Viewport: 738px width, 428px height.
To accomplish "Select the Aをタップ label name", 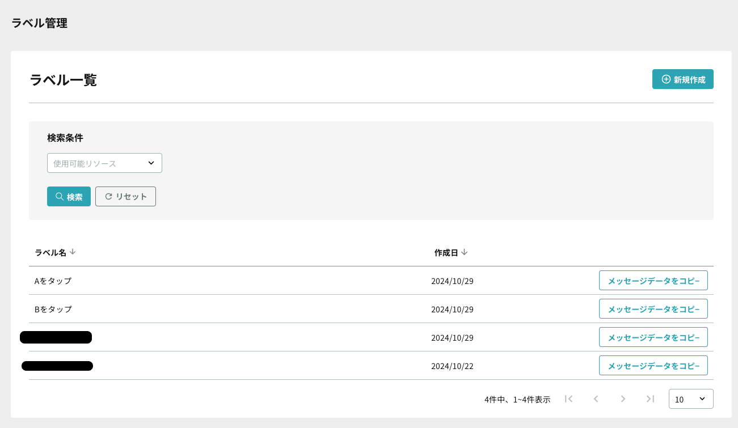I will click(53, 281).
